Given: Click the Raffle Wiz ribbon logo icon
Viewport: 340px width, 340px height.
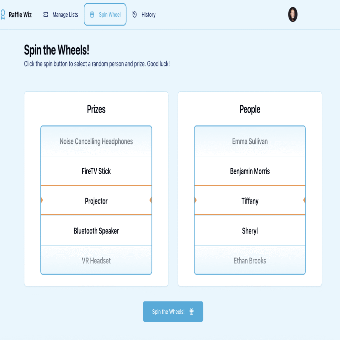Looking at the screenshot, I should (x=3, y=15).
